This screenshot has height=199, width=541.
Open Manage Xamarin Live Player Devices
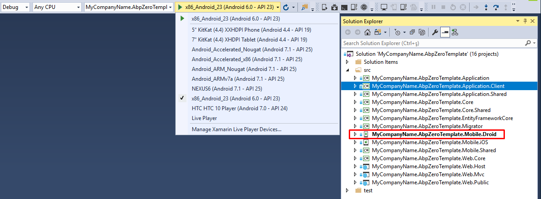pyautogui.click(x=257, y=129)
